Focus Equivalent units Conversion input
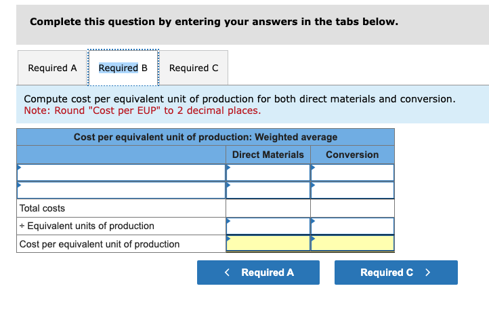Viewport: 489px width, 322px height. click(352, 226)
